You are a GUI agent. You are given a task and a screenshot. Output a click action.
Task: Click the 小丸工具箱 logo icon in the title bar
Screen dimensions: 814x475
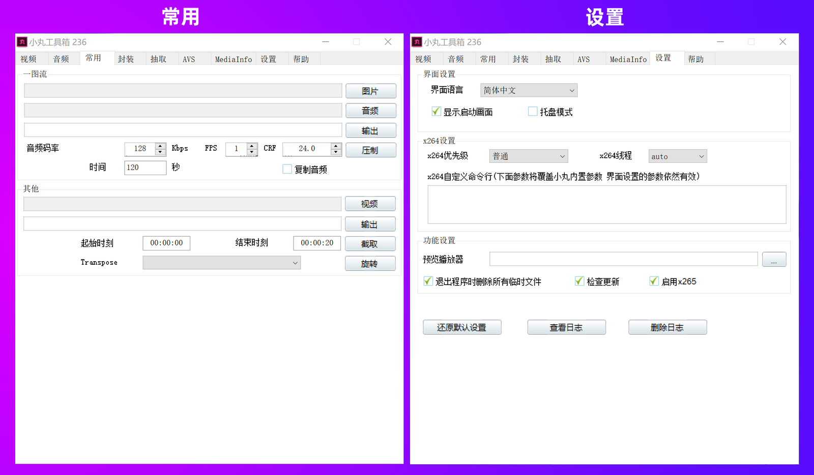[x=22, y=42]
